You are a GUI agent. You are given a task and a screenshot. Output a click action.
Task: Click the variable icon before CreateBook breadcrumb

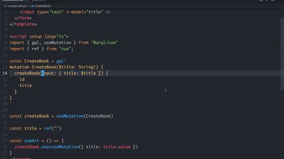point(32,6)
